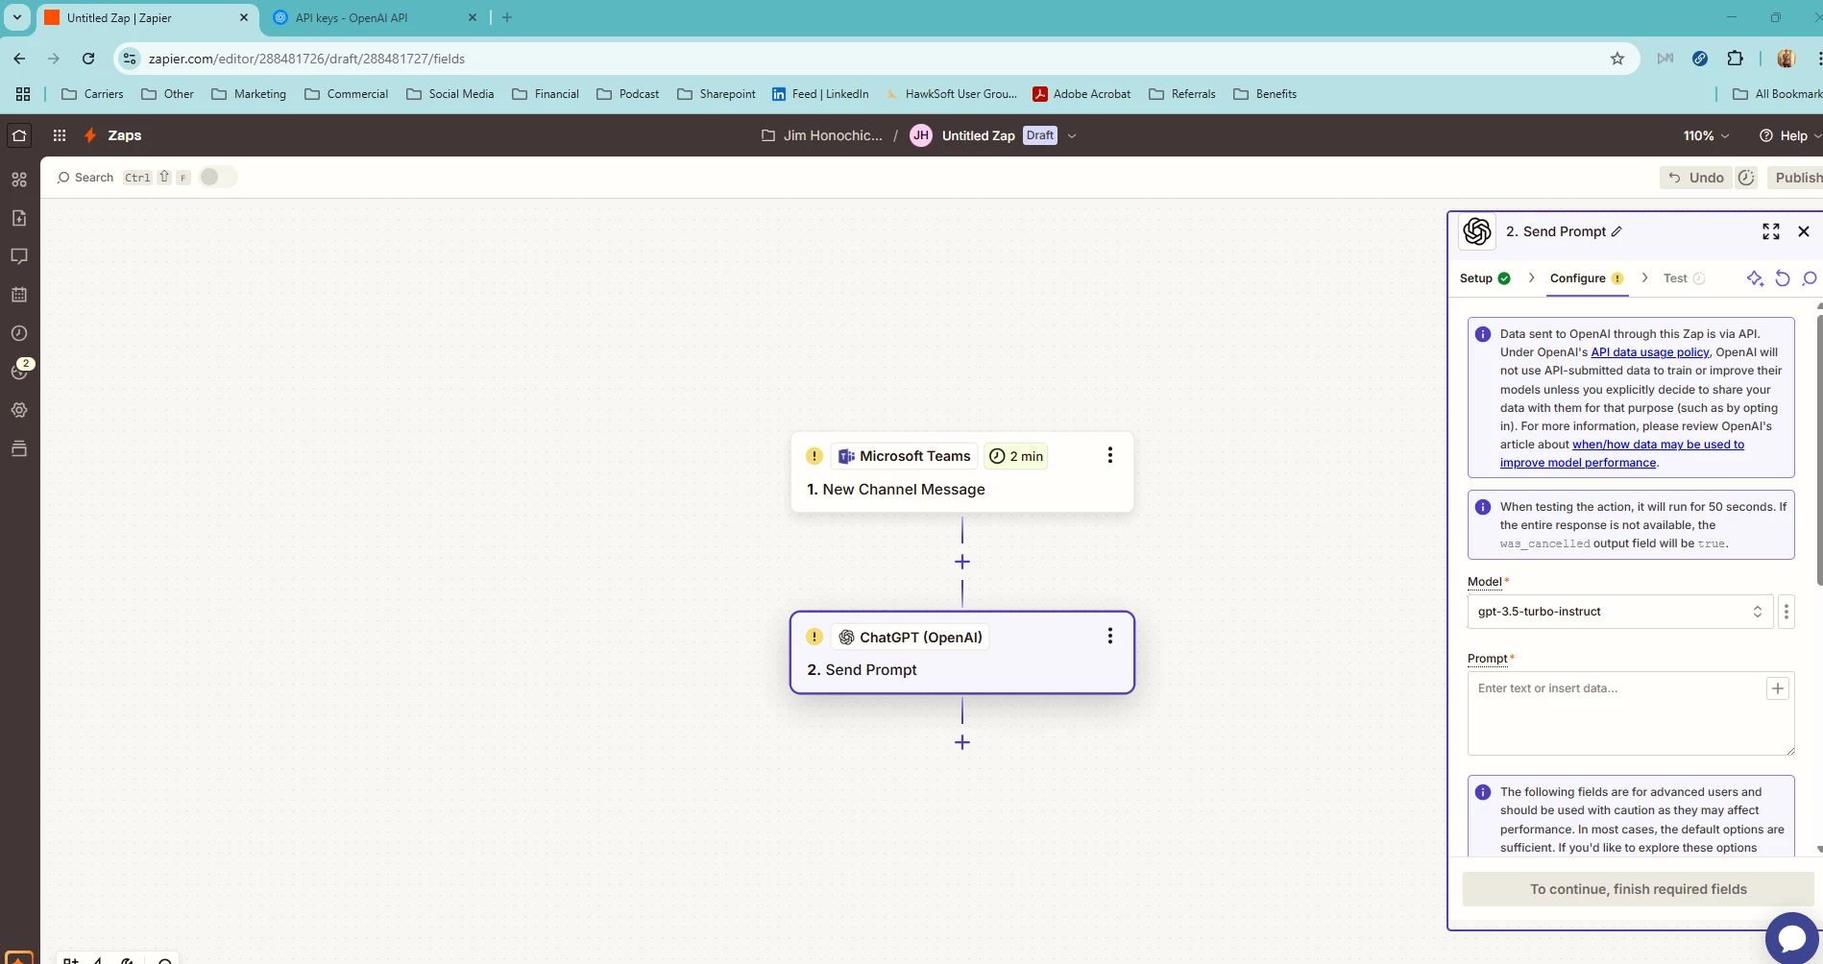This screenshot has width=1823, height=964.
Task: Switch to the API keys - OpenAI API browser tab
Action: point(376,17)
